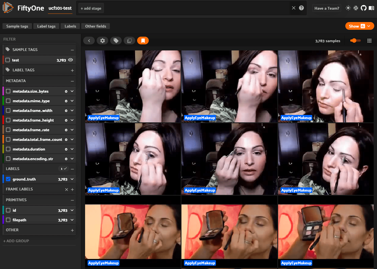This screenshot has width=377, height=269.
Task: Expand the Other group
Action: tap(72, 230)
